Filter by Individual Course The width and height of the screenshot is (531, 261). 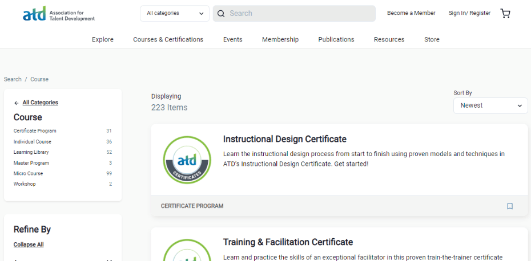(x=33, y=142)
